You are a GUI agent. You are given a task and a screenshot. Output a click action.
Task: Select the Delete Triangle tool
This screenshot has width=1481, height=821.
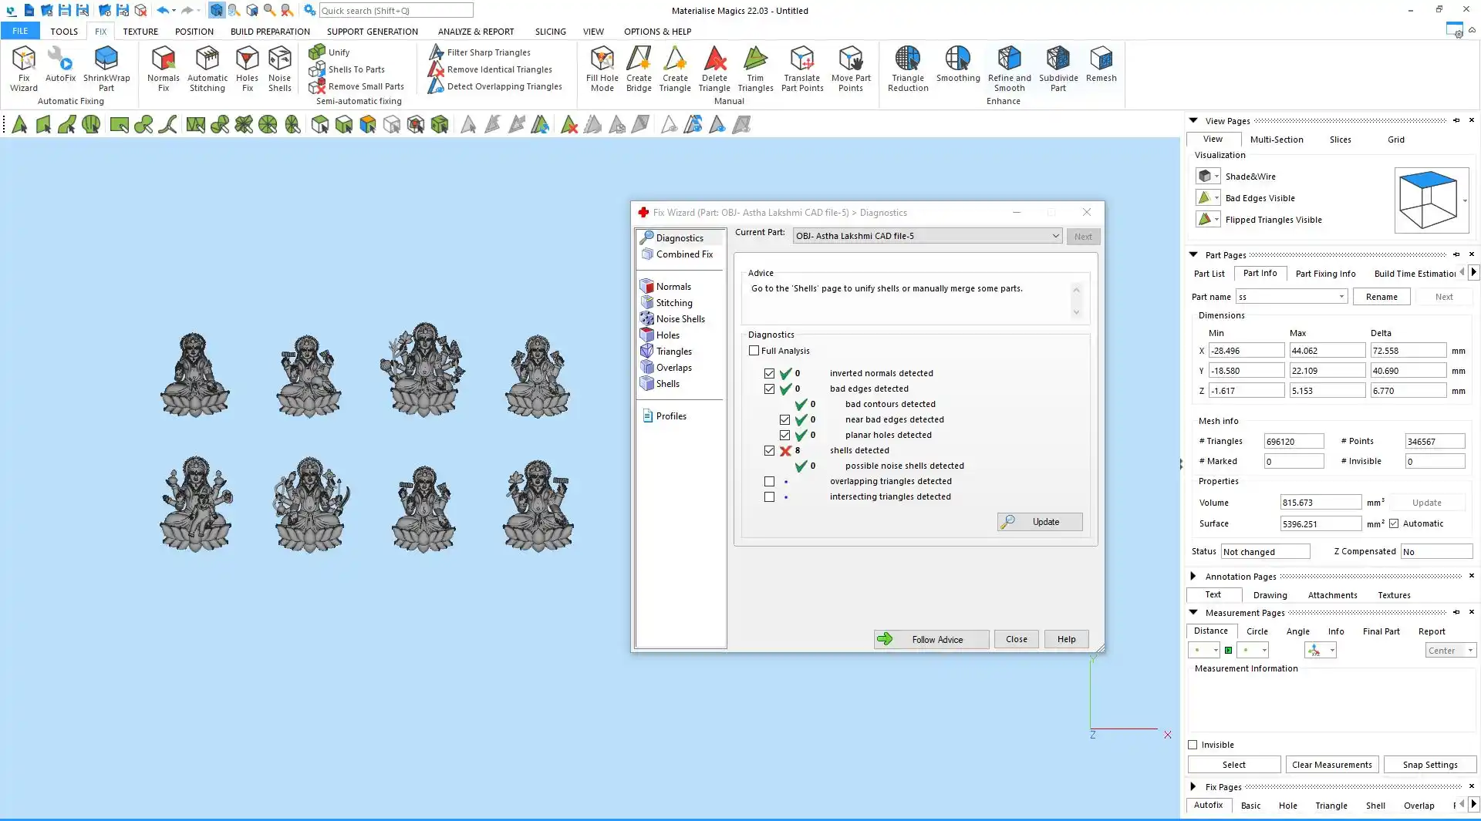point(714,68)
